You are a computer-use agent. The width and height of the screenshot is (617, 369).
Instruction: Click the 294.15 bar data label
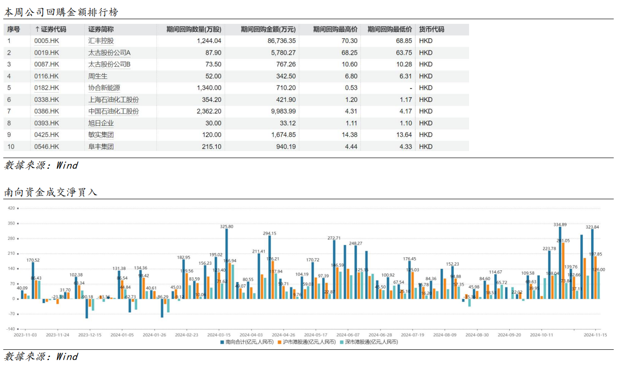click(x=269, y=233)
